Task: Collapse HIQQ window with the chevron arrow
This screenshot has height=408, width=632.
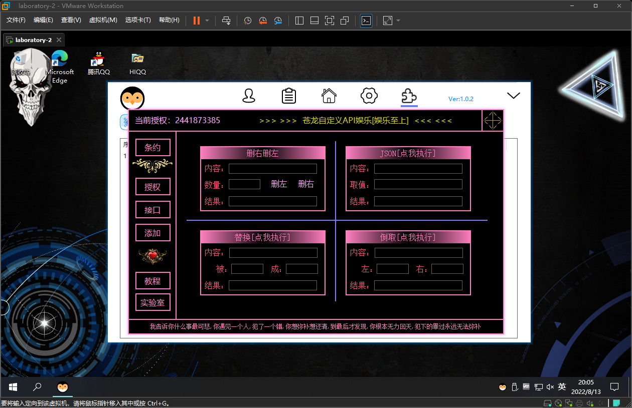Action: (514, 95)
